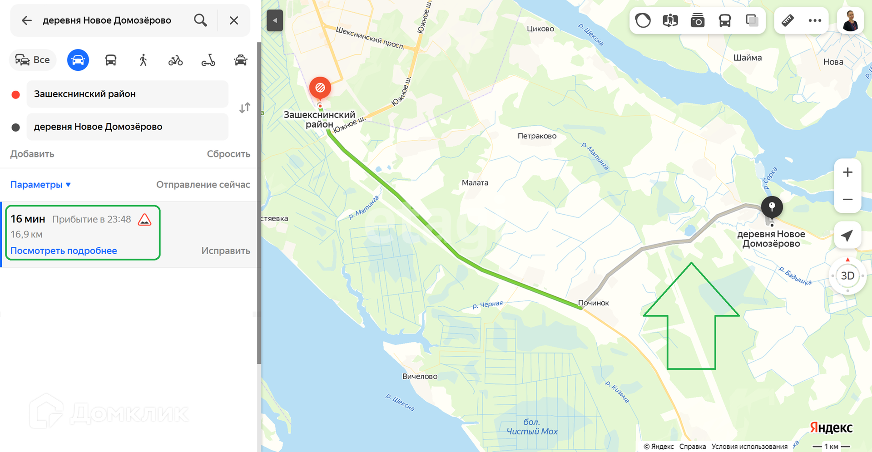Select the taxi route mode
Screen dimensions: 872x452
tap(241, 60)
